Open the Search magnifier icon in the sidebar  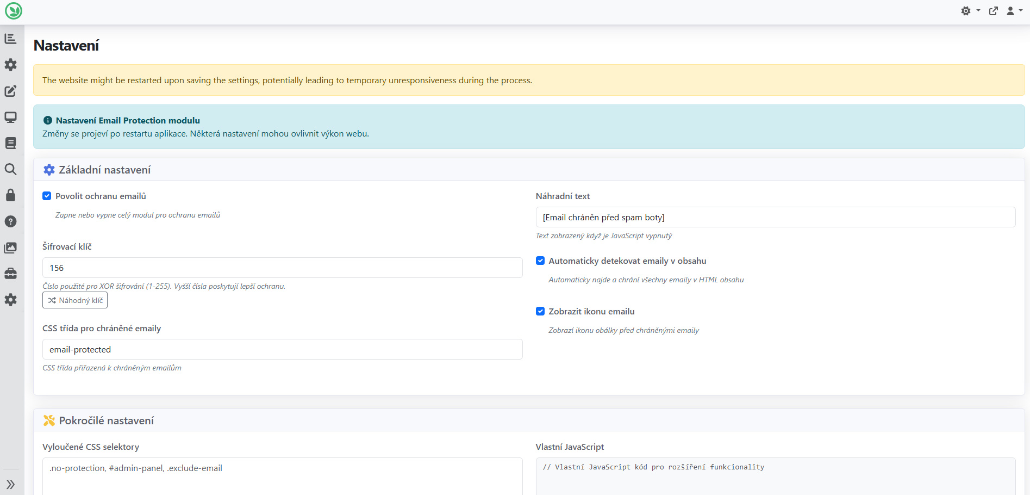click(10, 169)
